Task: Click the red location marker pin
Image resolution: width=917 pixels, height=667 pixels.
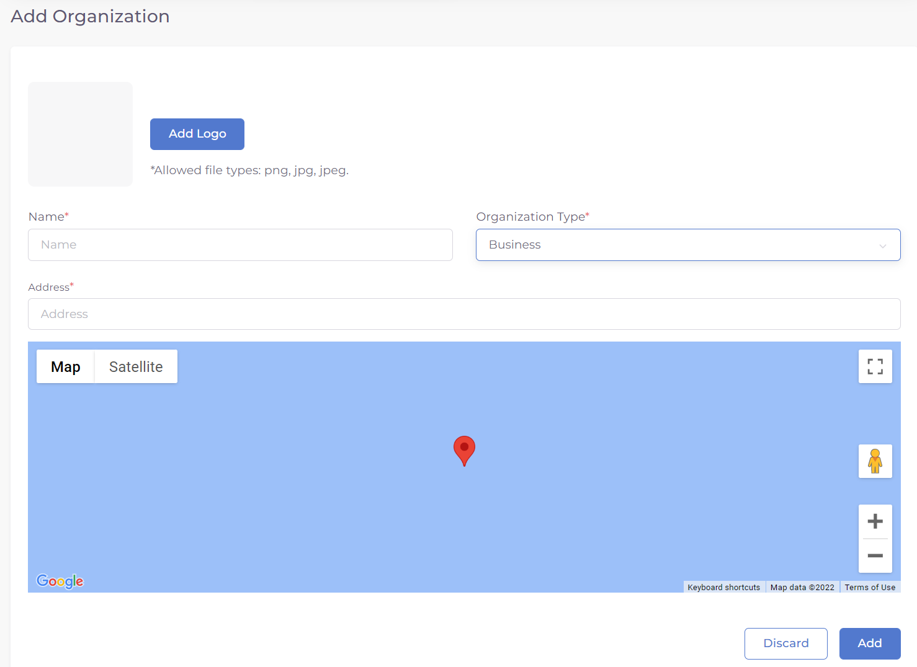Action: (464, 451)
